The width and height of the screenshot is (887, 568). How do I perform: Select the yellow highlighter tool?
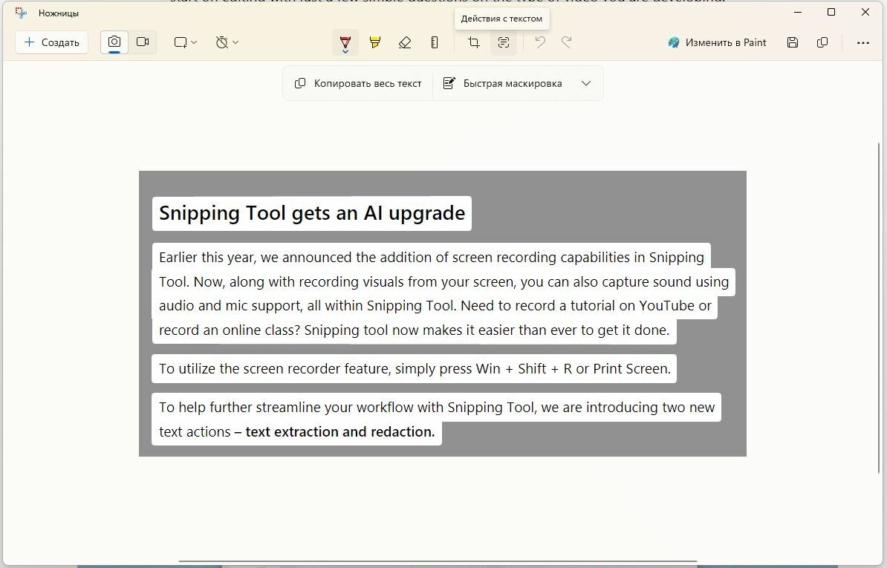click(374, 42)
